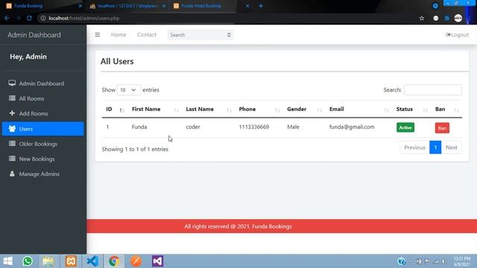Open browser extensions puzzle icon

tap(447, 18)
